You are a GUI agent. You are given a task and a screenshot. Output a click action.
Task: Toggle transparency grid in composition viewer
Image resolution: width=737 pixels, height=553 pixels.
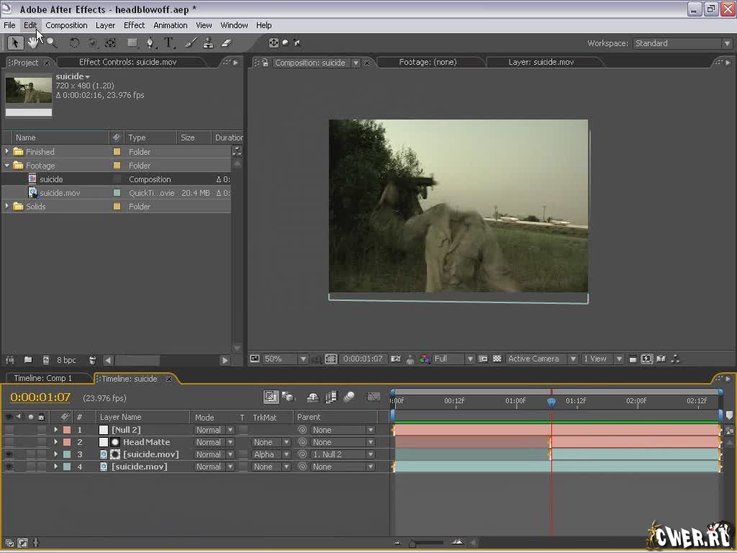[x=497, y=359]
